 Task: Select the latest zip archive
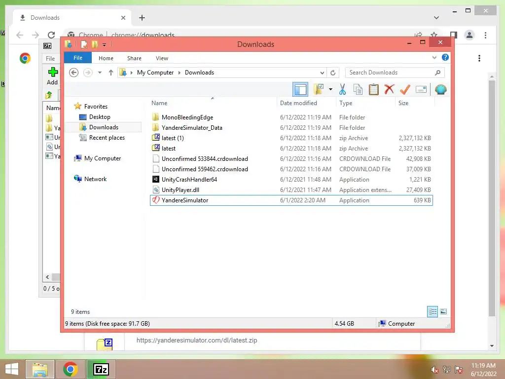pos(291,148)
